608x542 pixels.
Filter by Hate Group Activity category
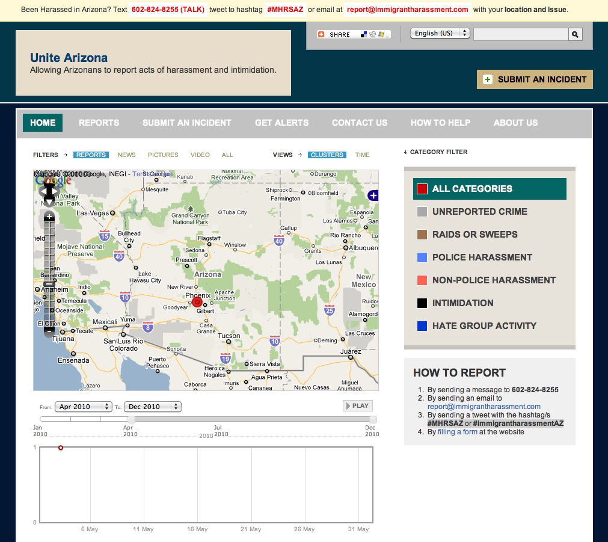click(484, 326)
